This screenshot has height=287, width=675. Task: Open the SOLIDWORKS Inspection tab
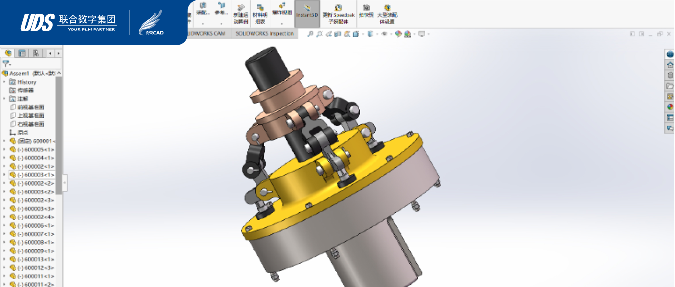264,34
